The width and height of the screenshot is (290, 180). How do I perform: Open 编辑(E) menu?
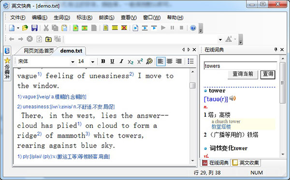[40, 17]
